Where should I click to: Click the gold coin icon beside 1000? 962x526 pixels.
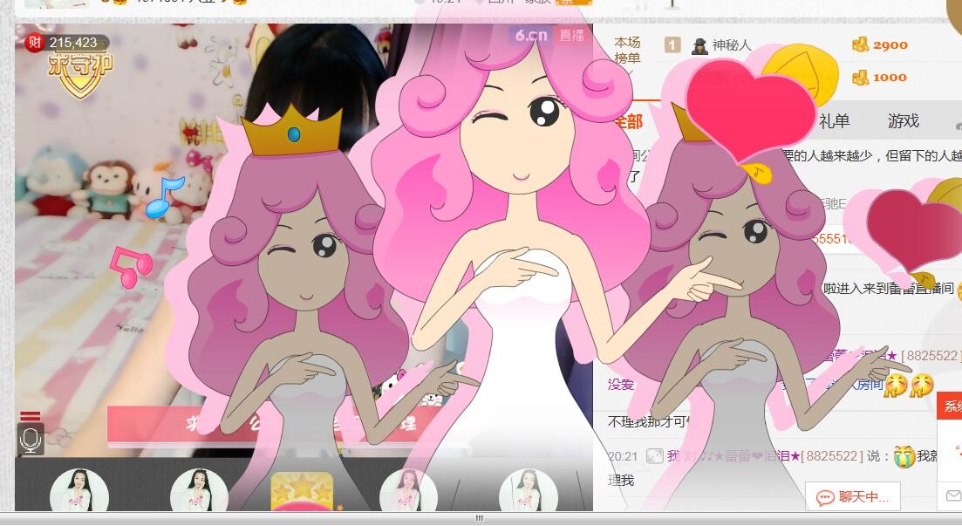860,78
